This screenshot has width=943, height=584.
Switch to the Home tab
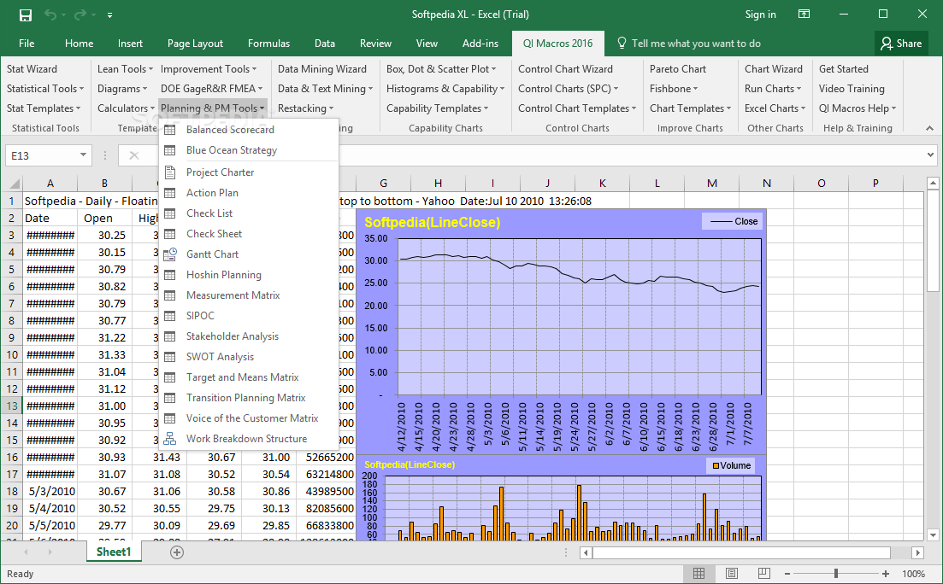coord(79,44)
